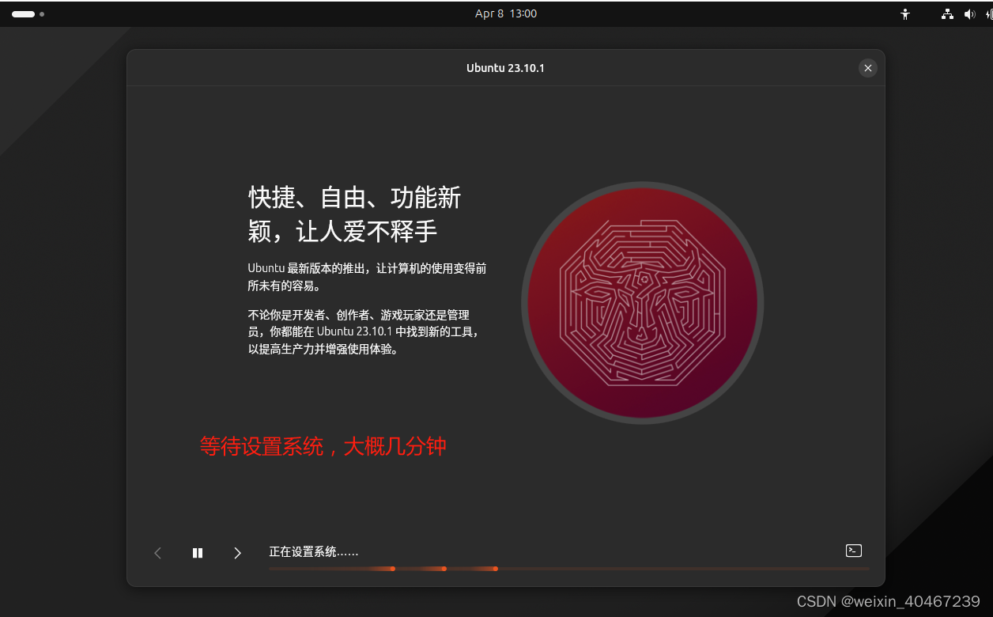Go to the previous slide arrow
The image size is (993, 617).
click(x=157, y=553)
